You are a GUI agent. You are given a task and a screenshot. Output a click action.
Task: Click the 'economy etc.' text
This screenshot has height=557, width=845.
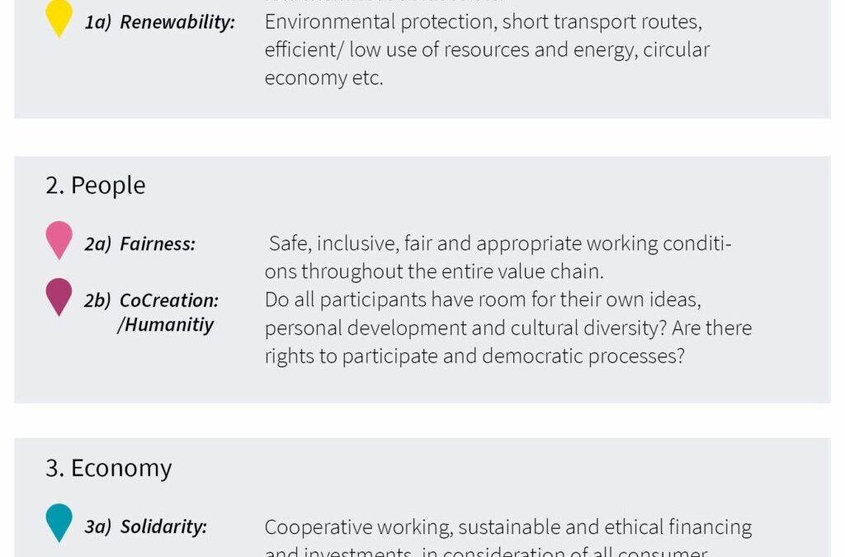tap(323, 78)
